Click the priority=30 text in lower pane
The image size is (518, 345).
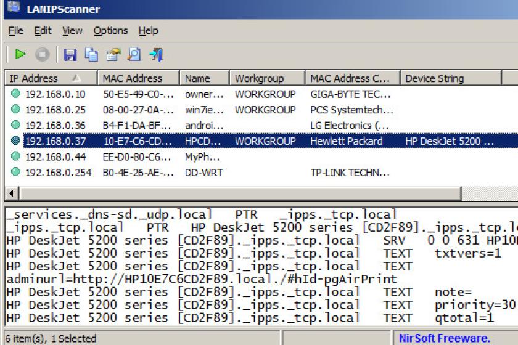click(475, 305)
